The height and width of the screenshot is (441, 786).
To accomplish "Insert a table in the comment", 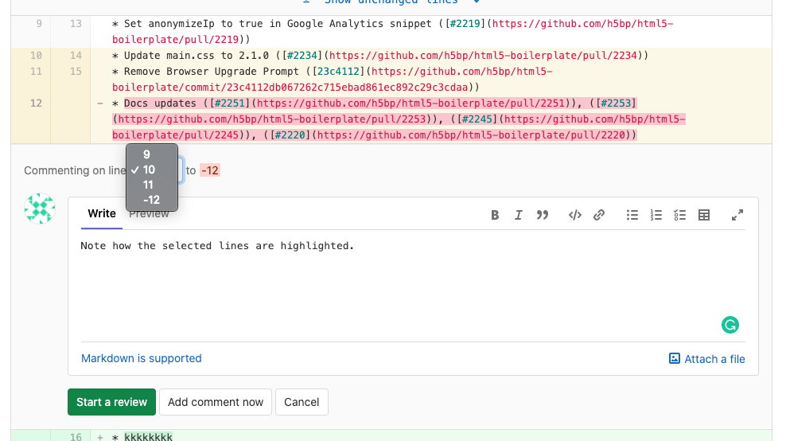I will (704, 215).
